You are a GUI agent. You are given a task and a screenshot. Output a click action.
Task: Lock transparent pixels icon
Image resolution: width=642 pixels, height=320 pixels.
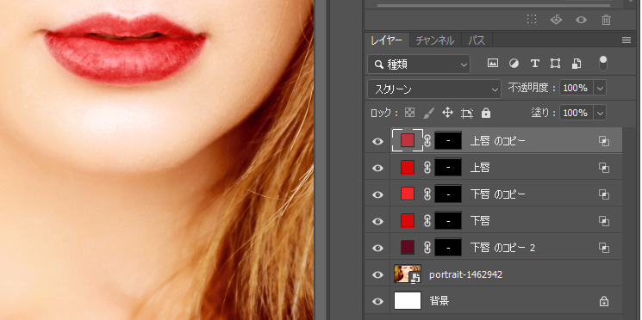pyautogui.click(x=409, y=113)
